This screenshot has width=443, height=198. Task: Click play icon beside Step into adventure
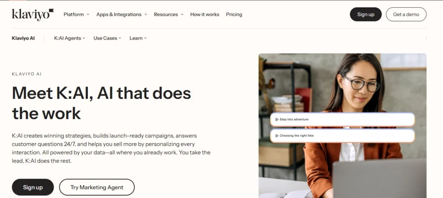pyautogui.click(x=277, y=119)
